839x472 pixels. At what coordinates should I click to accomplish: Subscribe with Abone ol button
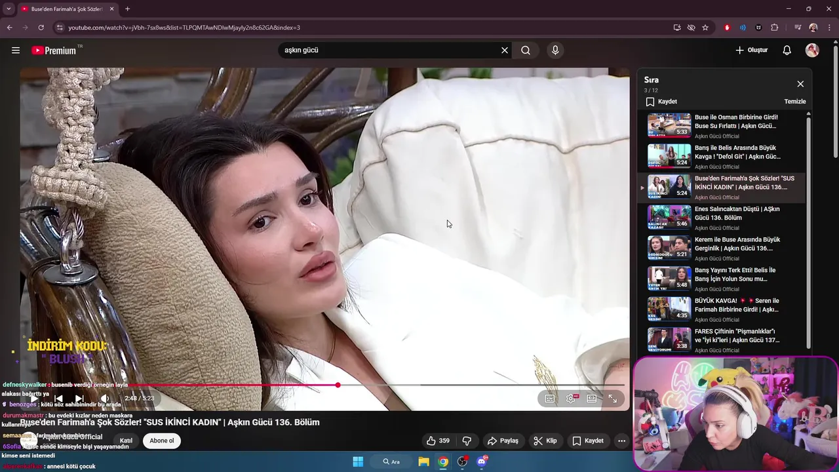click(x=162, y=441)
